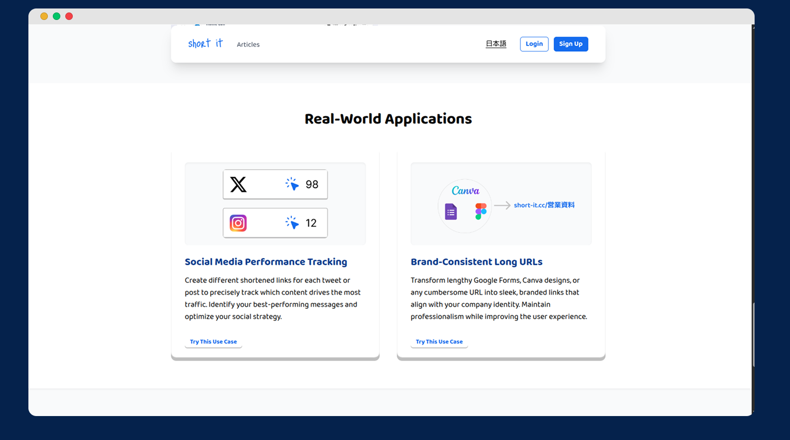The image size is (790, 440).
Task: Click the Social Media Performance Tracking heading
Action: tap(266, 262)
